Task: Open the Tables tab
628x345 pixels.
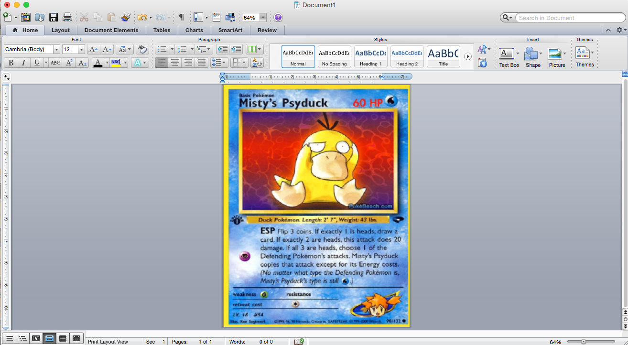Action: (162, 30)
